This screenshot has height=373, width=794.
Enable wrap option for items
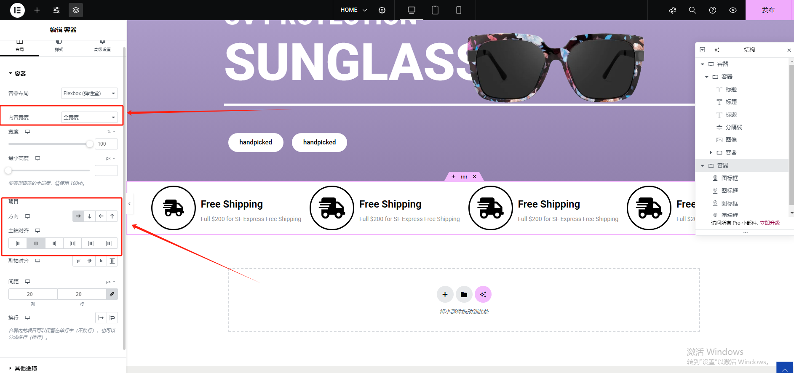112,318
